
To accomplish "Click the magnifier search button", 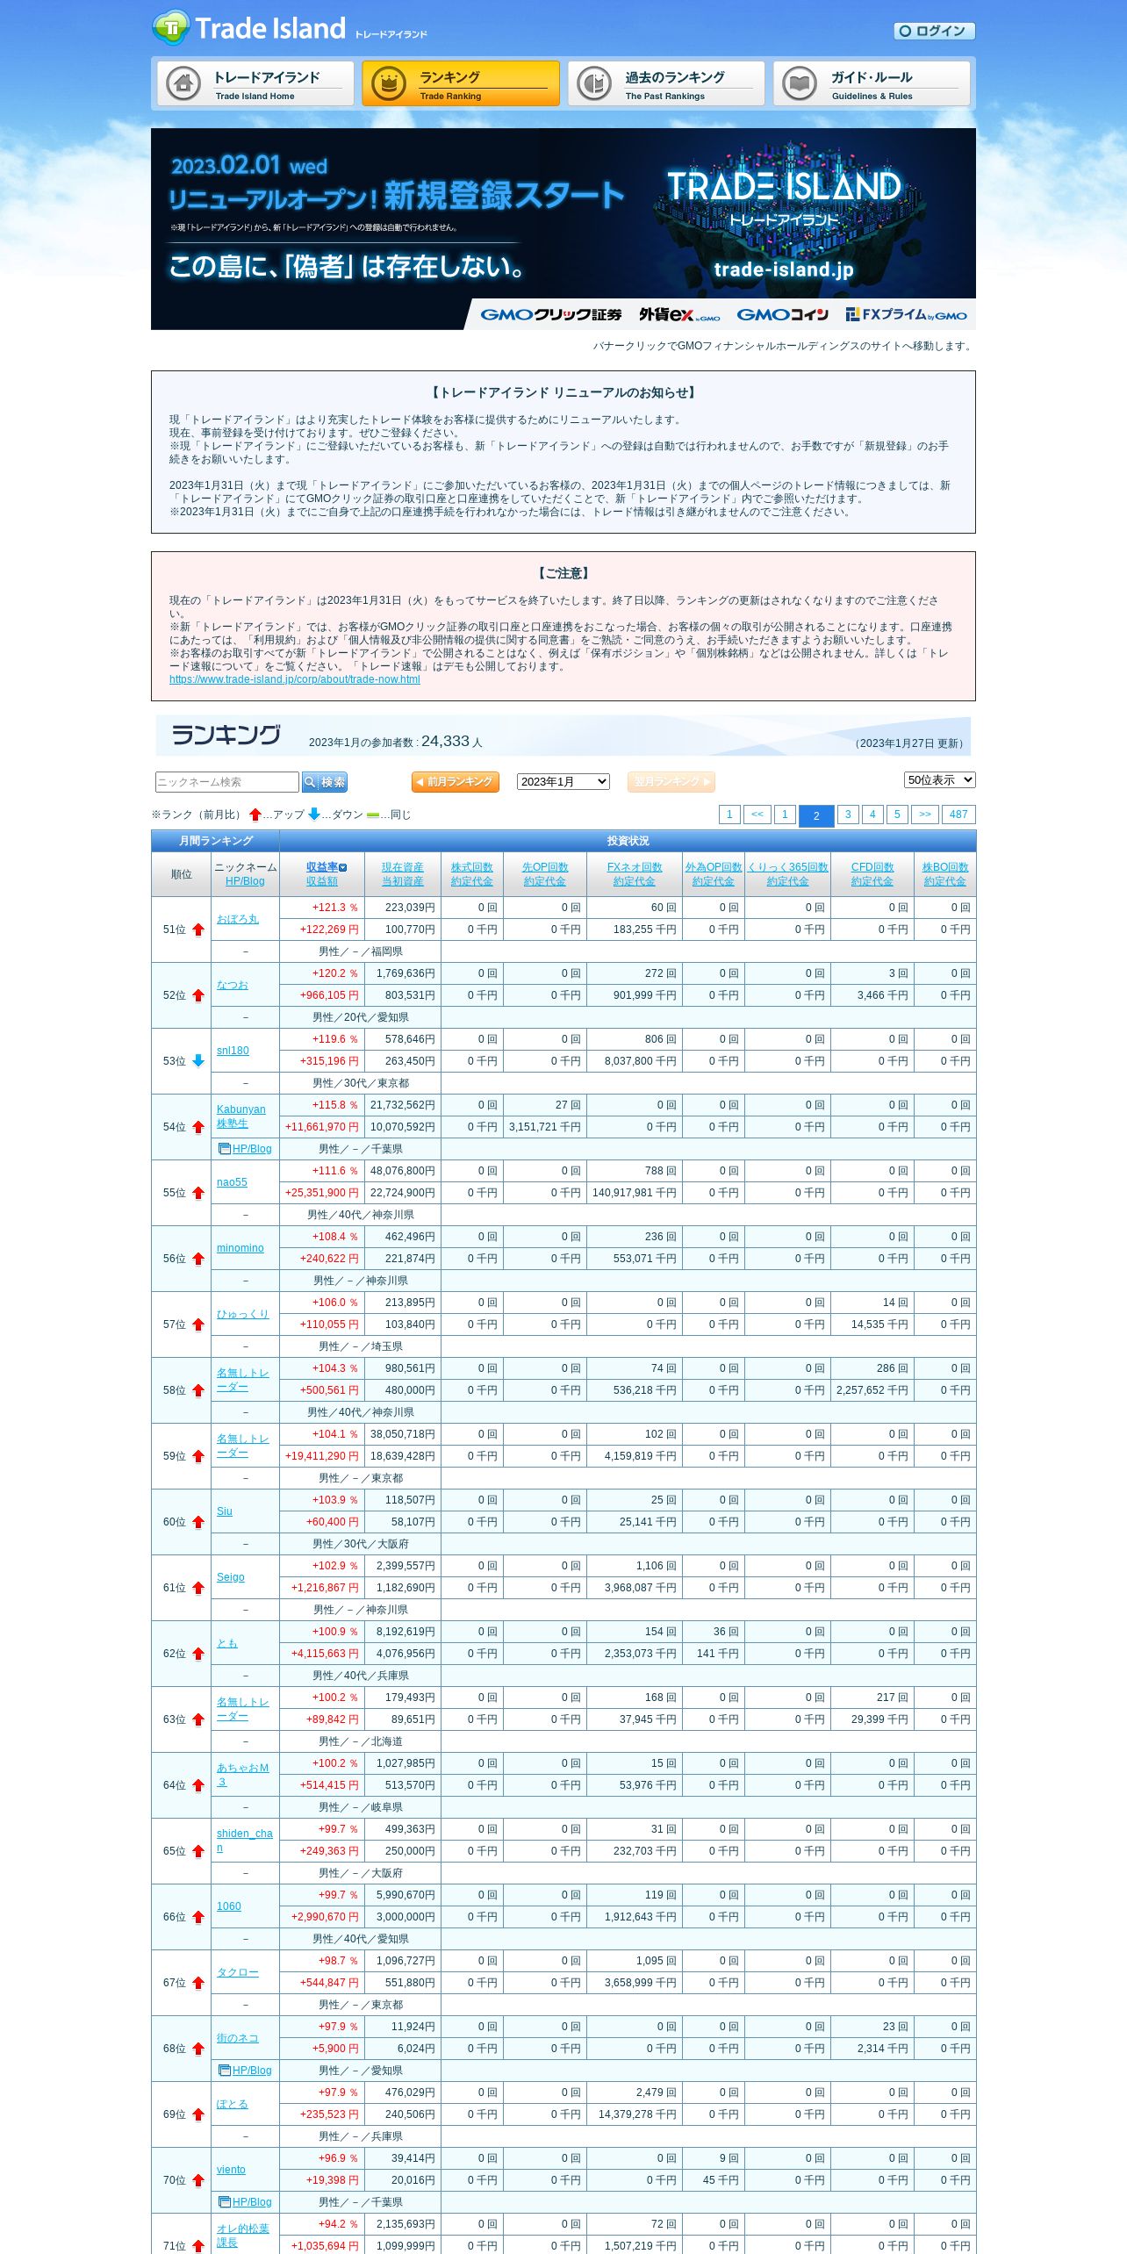I will pos(325,782).
